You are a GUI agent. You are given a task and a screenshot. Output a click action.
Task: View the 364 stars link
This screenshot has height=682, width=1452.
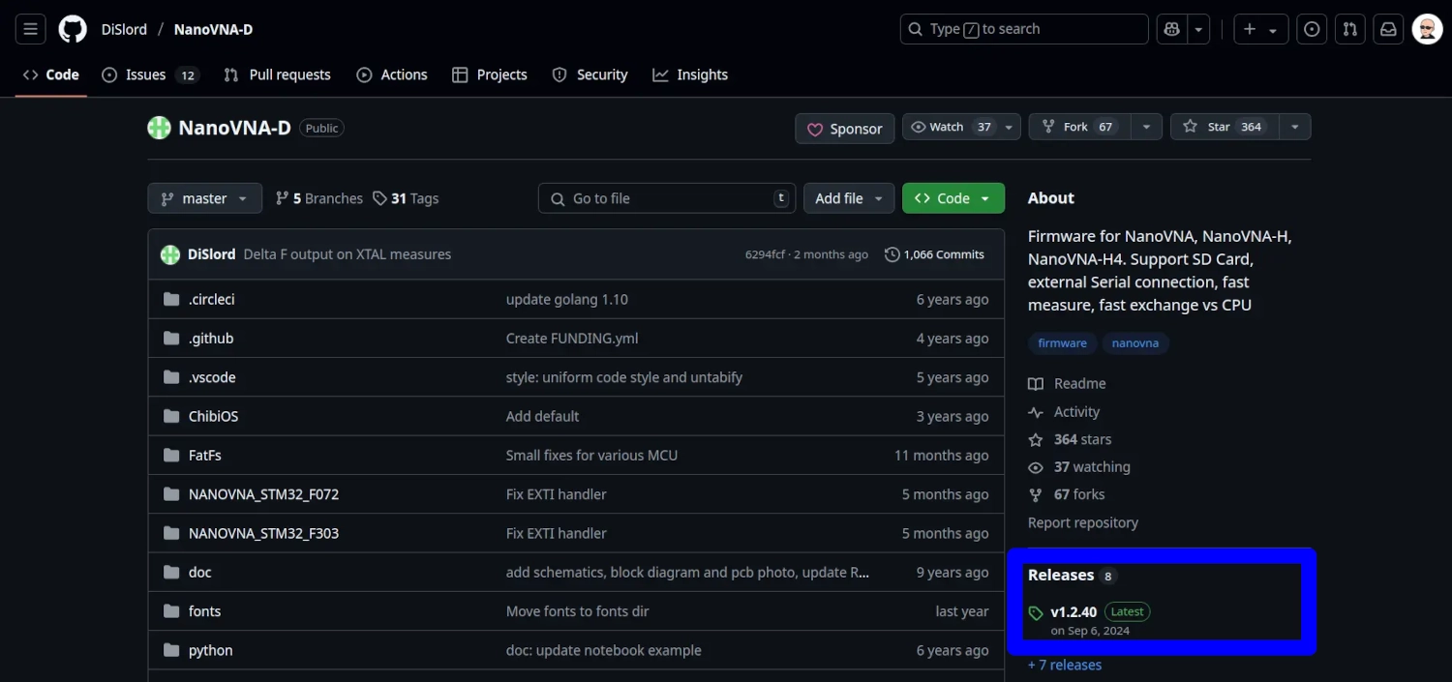[1071, 439]
